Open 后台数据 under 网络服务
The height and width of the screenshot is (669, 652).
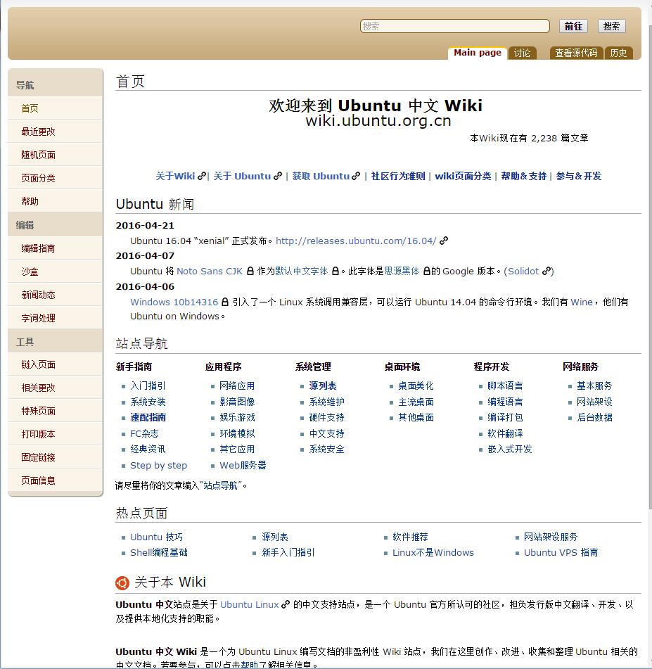[x=594, y=417]
